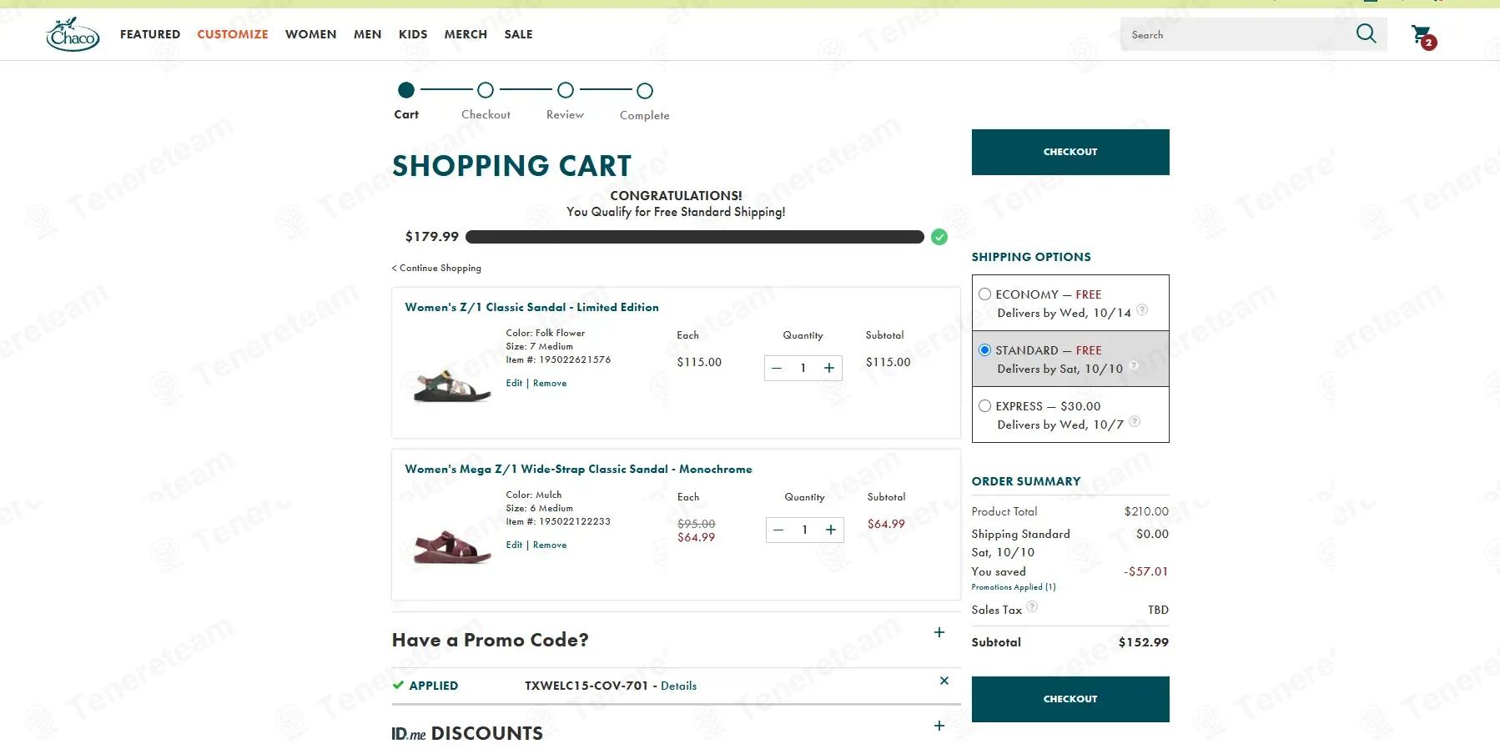1500x749 pixels.
Task: Click the free shipping progress bar
Action: [x=695, y=237]
